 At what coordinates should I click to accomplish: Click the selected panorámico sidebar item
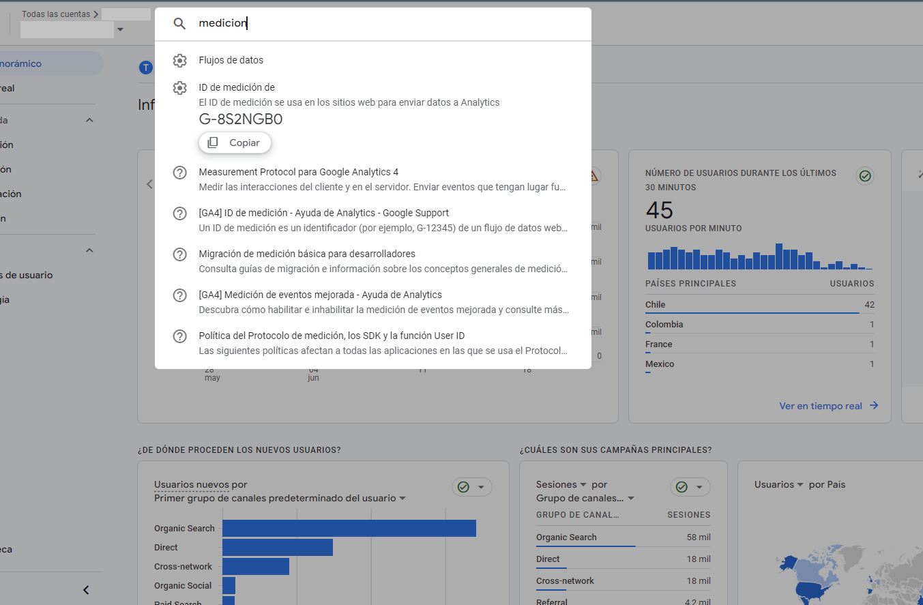[50, 63]
